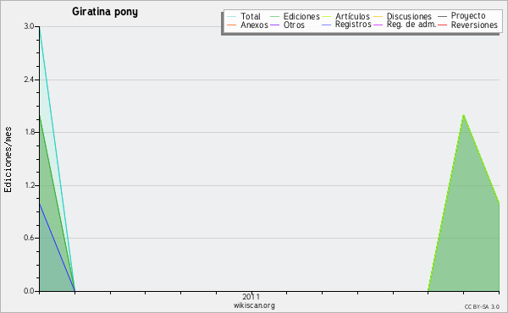This screenshot has height=313, width=508.
Task: Click the 0.0 y-axis value
Action: tap(29, 291)
